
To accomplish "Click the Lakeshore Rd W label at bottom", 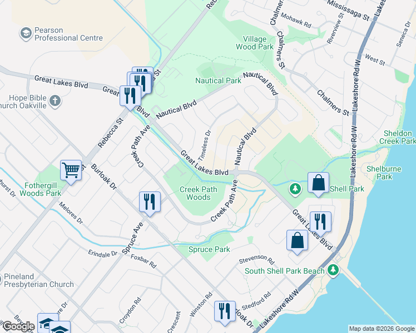I will [x=279, y=309].
